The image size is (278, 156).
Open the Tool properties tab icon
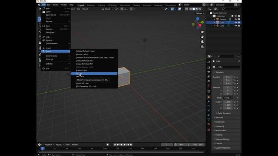tap(208, 62)
